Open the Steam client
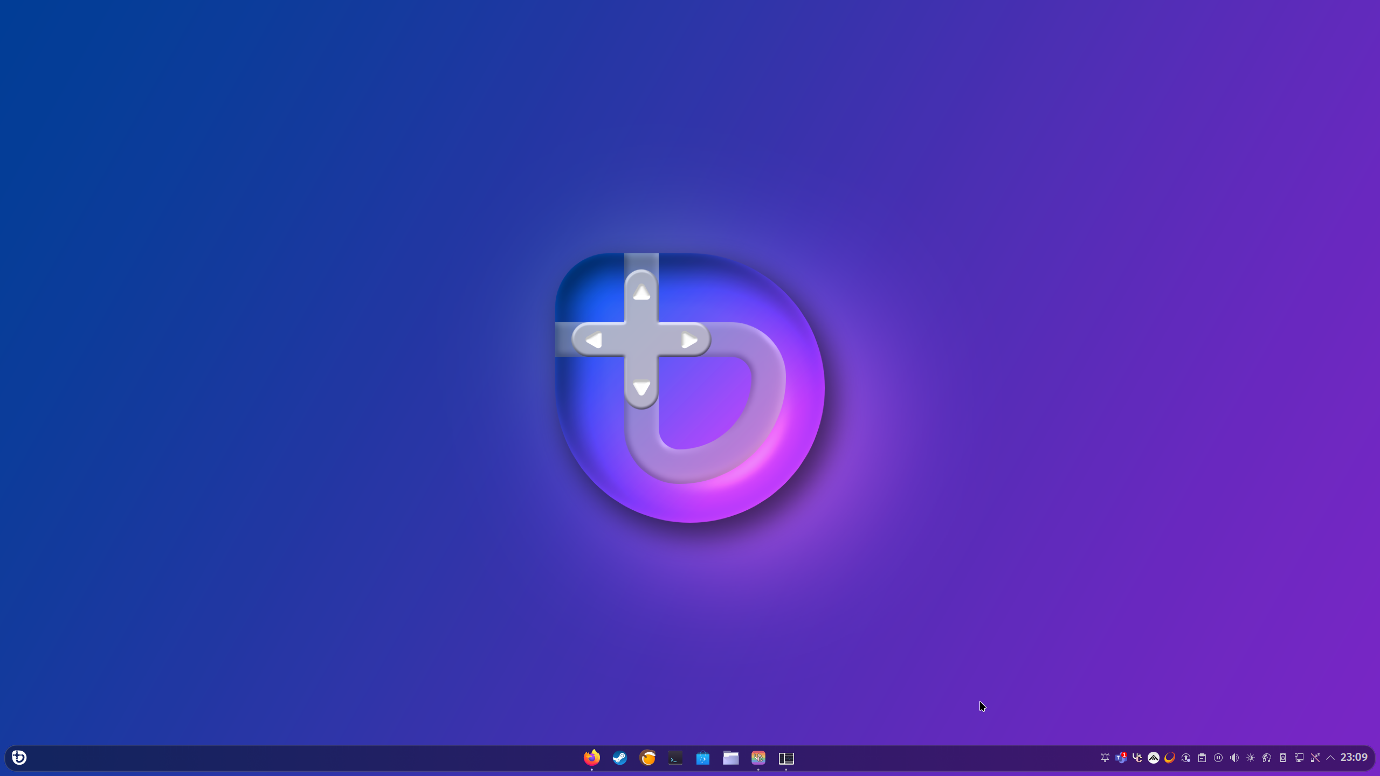Image resolution: width=1380 pixels, height=776 pixels. pos(619,758)
